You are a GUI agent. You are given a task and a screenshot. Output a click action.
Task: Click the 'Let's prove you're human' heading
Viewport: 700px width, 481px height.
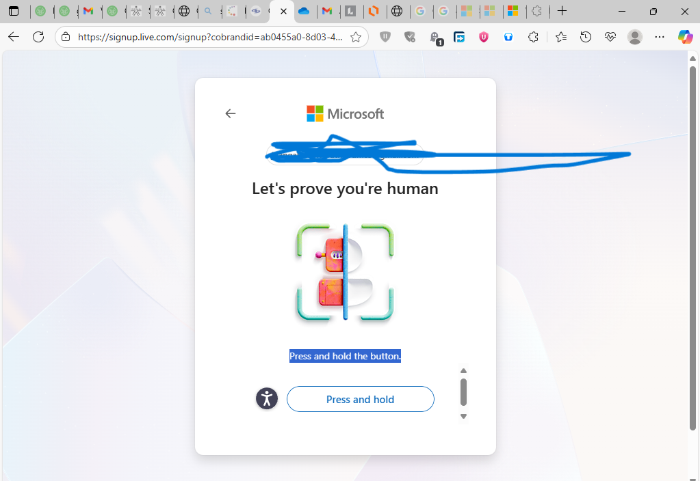345,189
